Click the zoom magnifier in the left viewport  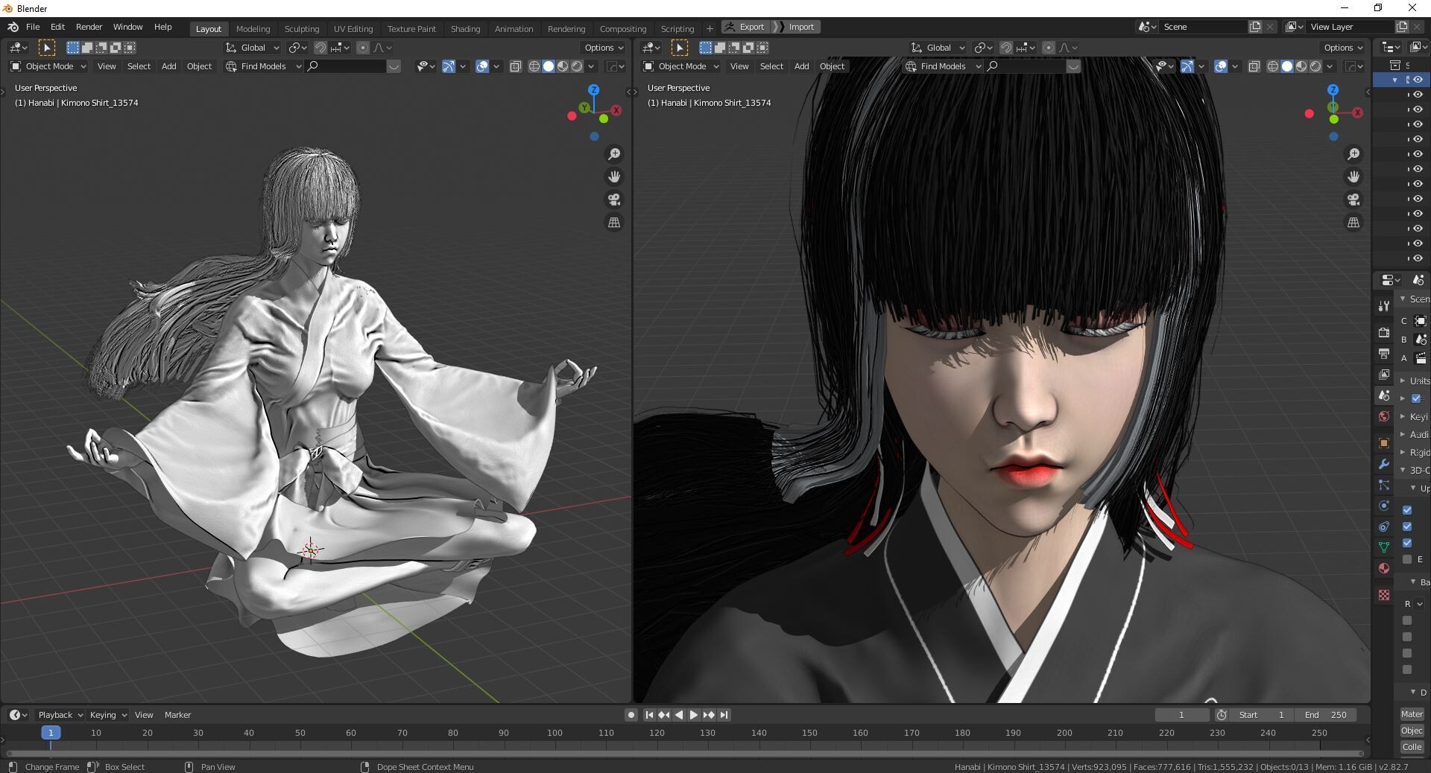(614, 154)
